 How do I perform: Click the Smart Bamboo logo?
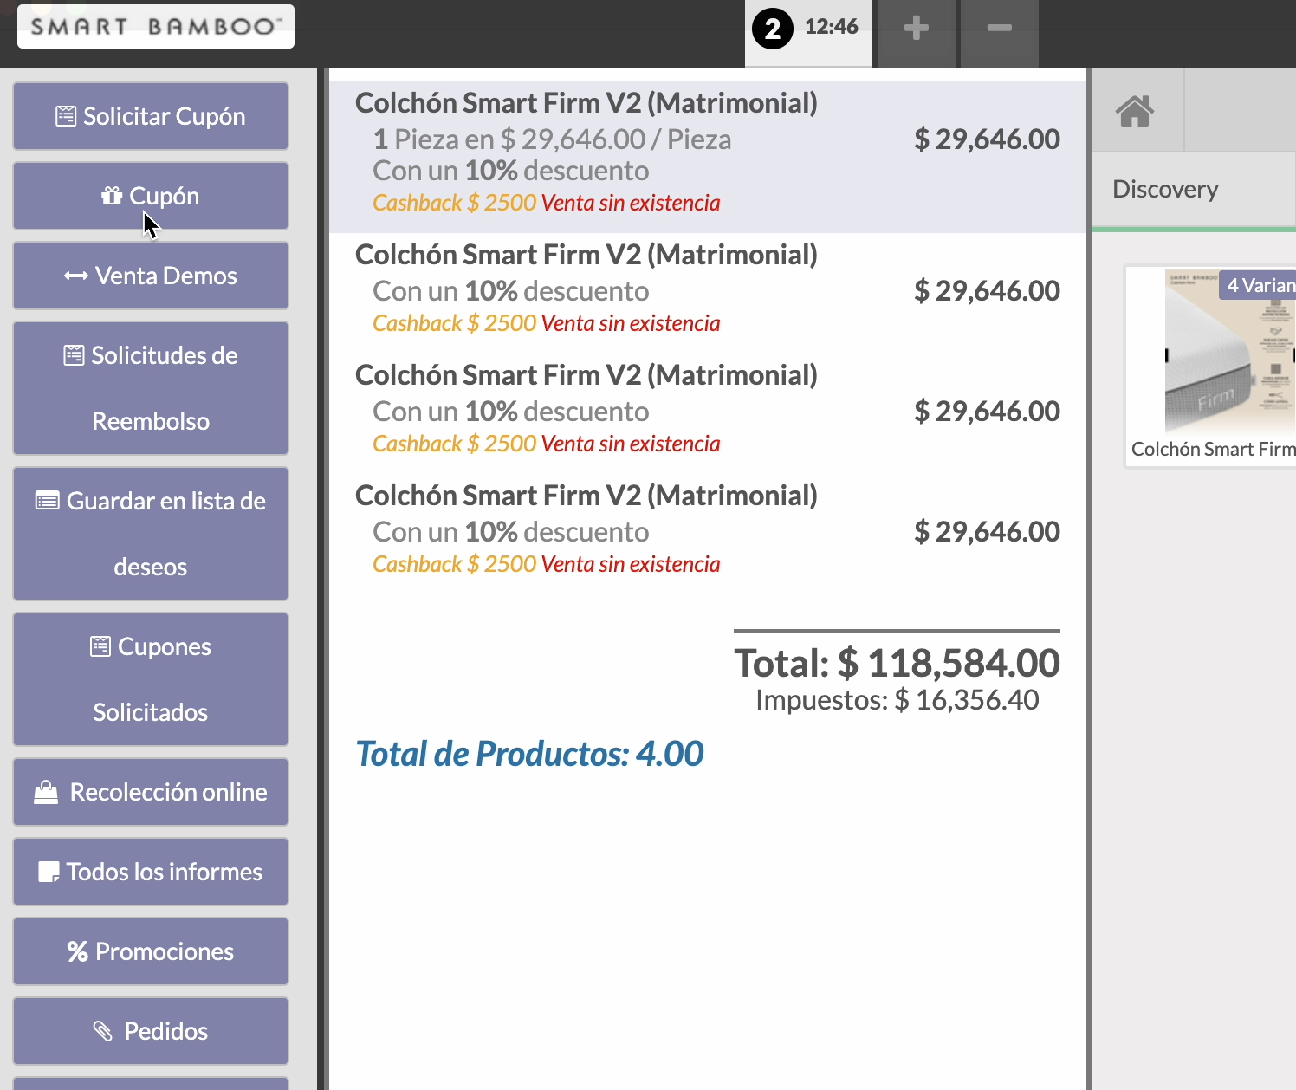pyautogui.click(x=156, y=26)
